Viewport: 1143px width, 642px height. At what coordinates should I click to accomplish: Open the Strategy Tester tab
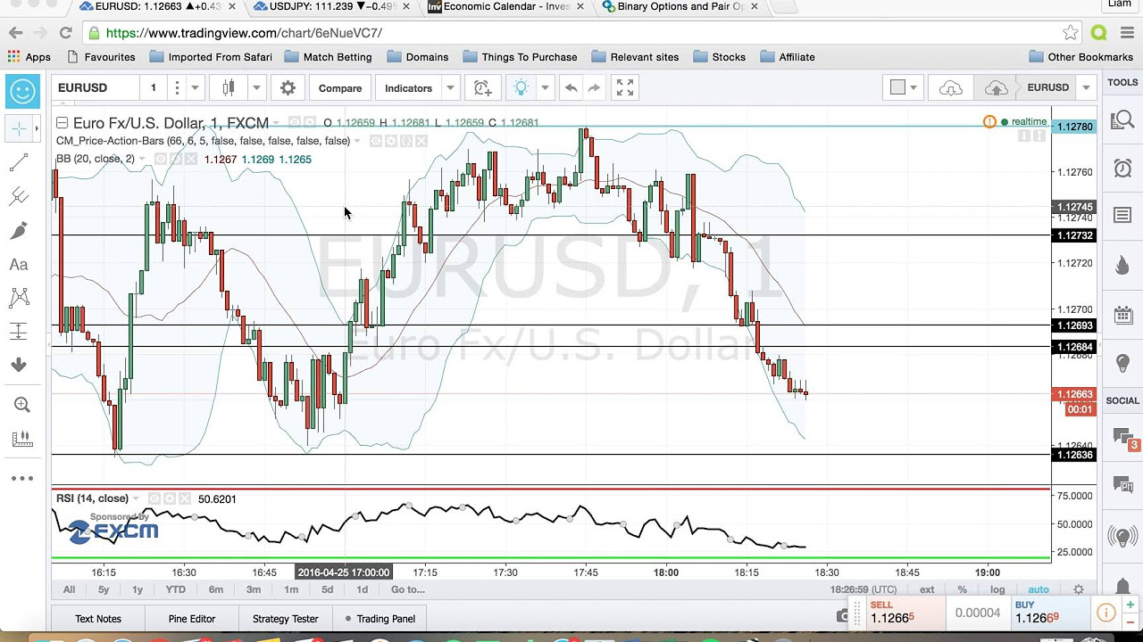point(286,619)
